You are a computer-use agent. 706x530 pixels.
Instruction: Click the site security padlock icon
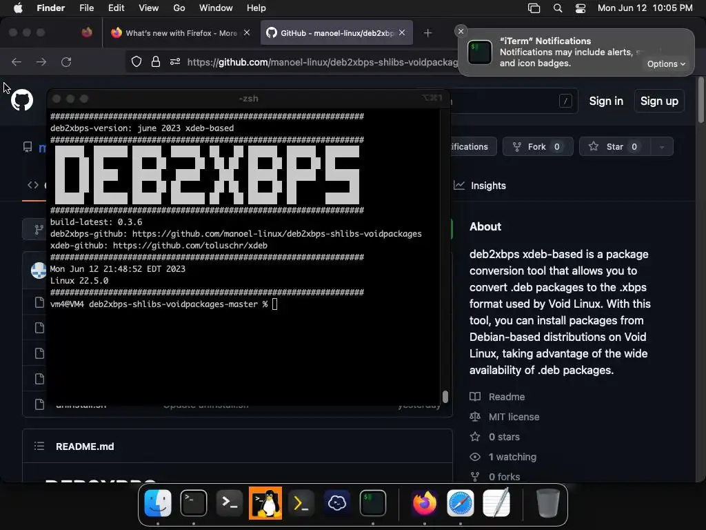click(x=156, y=61)
